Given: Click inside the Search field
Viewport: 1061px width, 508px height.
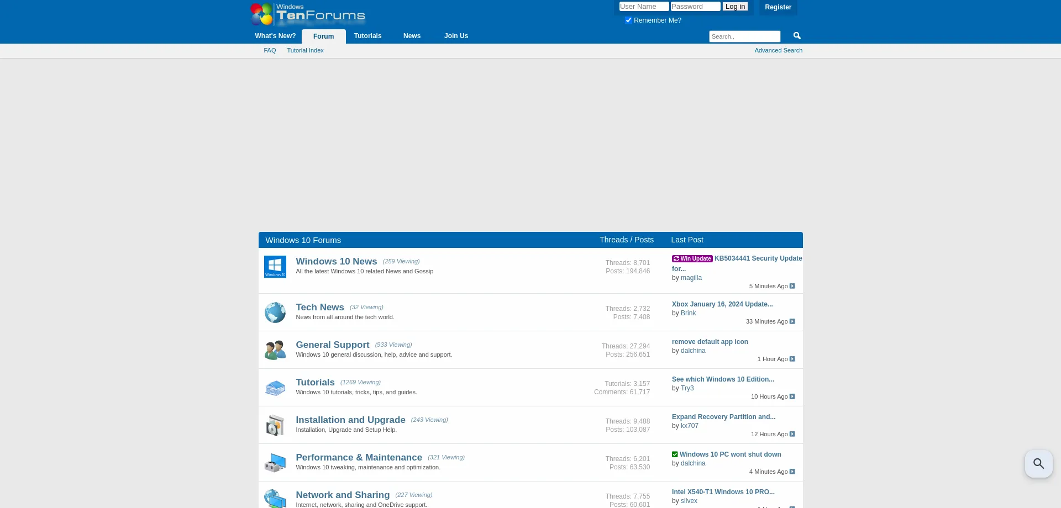Looking at the screenshot, I should [744, 36].
